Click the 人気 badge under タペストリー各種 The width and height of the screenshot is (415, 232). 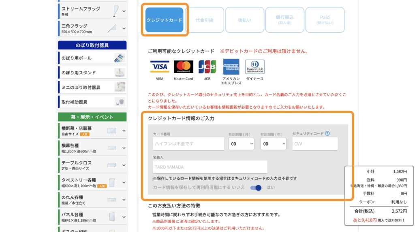point(102,186)
